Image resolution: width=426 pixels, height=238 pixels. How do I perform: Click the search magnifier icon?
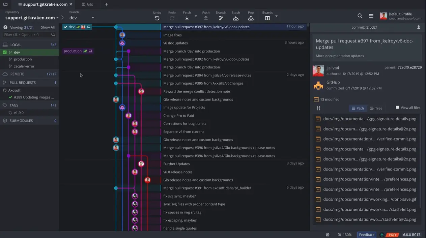[x=360, y=16]
